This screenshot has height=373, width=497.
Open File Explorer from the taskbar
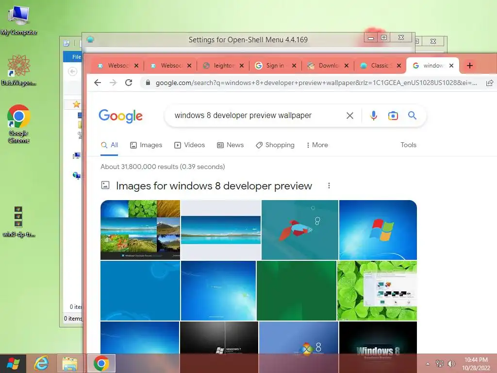click(70, 363)
